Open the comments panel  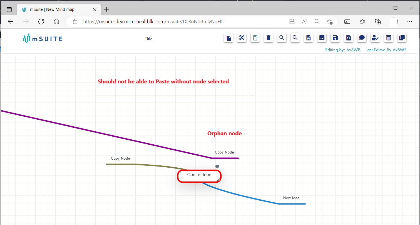pos(362,38)
